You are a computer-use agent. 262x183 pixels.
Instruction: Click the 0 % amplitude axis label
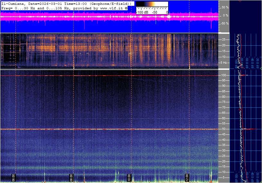click(225, 15)
